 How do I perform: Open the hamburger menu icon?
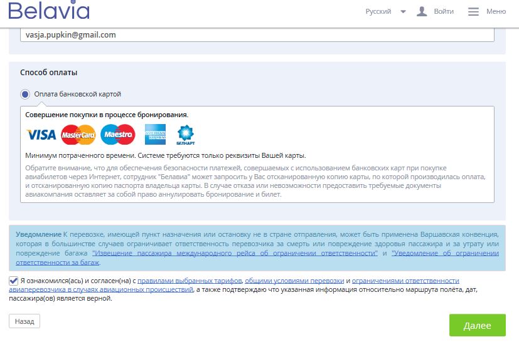tap(473, 11)
